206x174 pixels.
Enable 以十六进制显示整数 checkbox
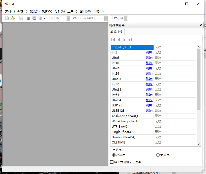[112, 162]
